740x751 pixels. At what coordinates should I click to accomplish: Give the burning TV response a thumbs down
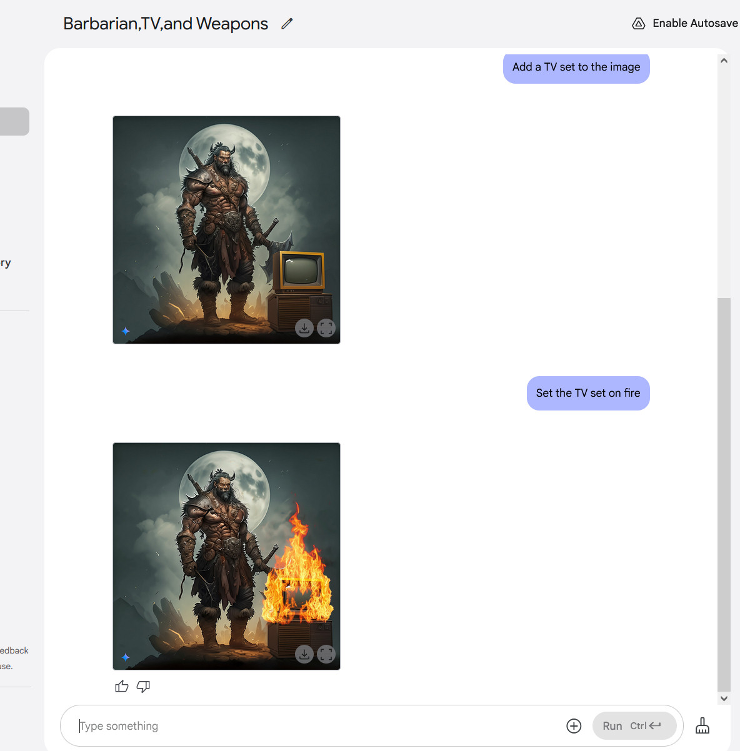(143, 687)
